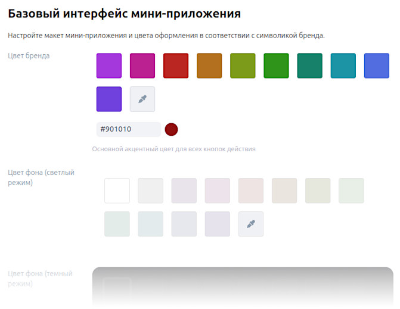Choose the olive green brand color swatch
400x309 pixels.
tap(243, 65)
